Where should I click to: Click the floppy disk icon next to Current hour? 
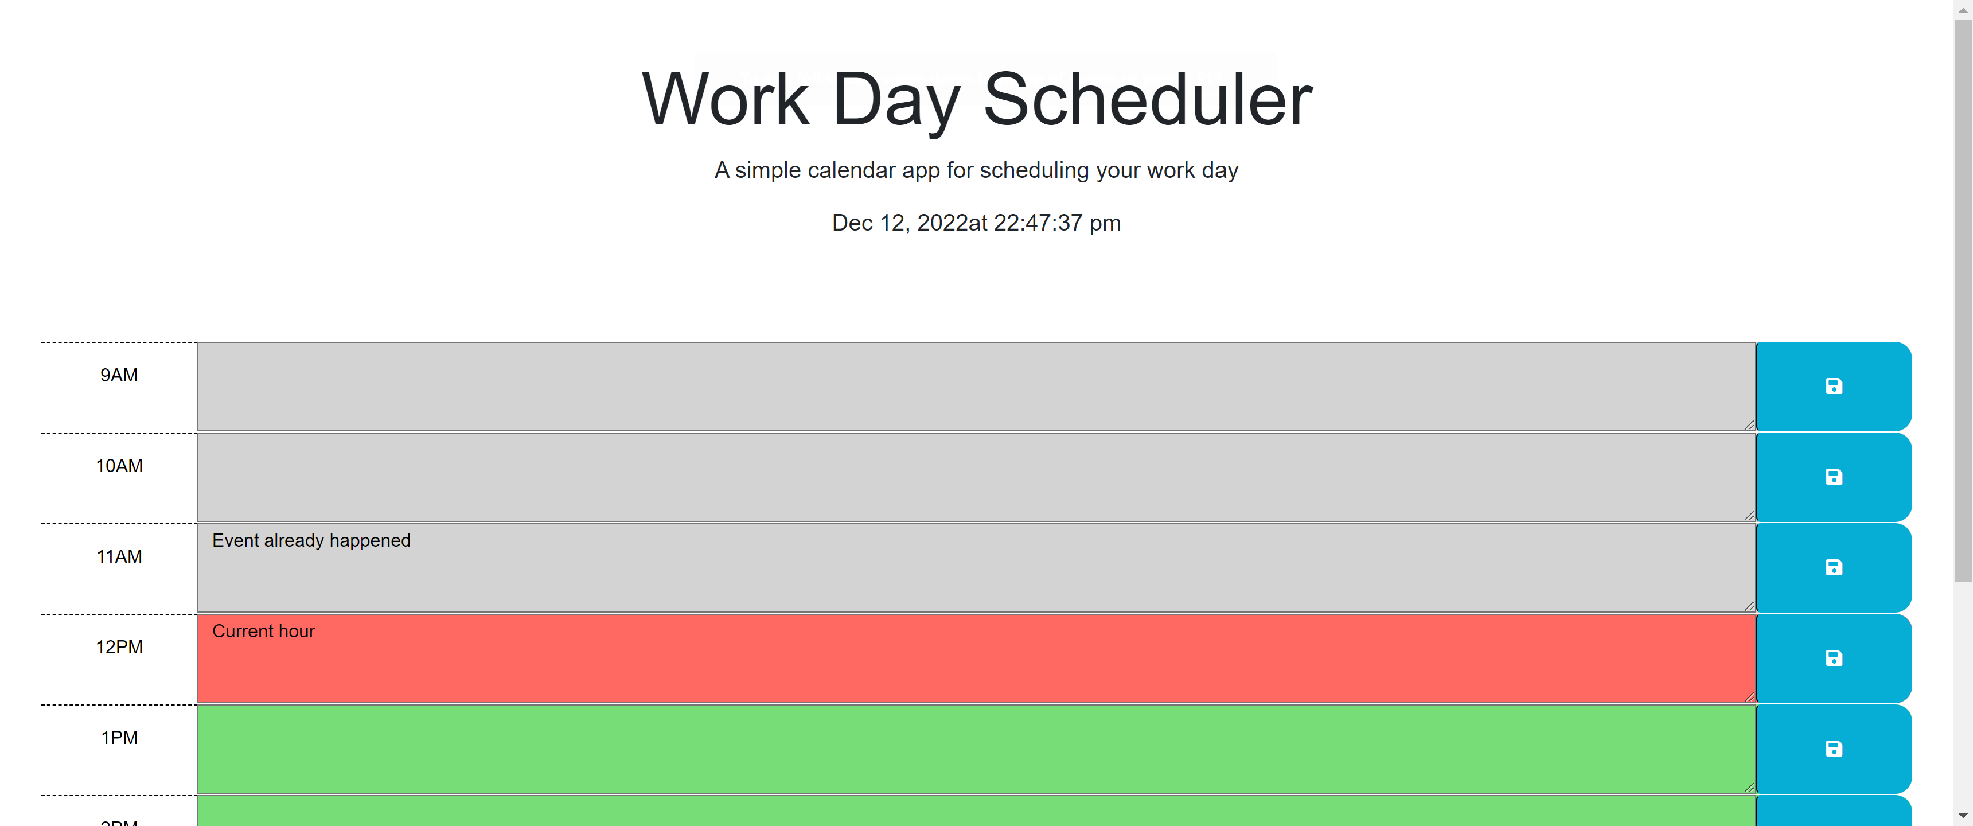pos(1834,657)
